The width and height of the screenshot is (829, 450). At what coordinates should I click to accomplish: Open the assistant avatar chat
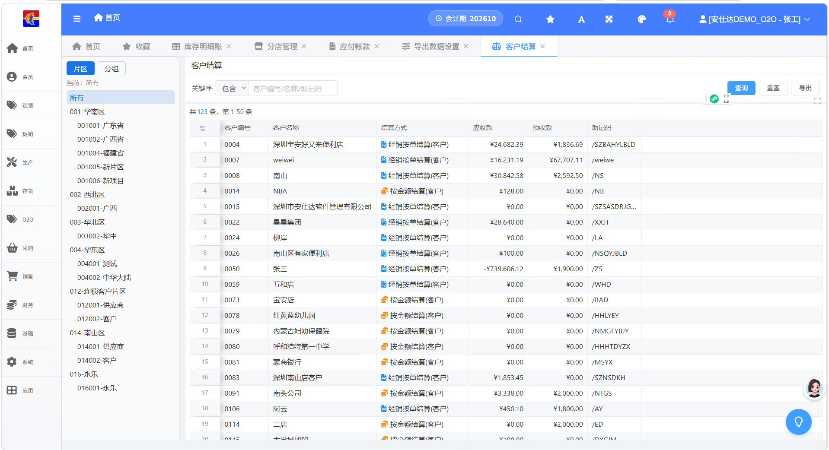tap(814, 388)
